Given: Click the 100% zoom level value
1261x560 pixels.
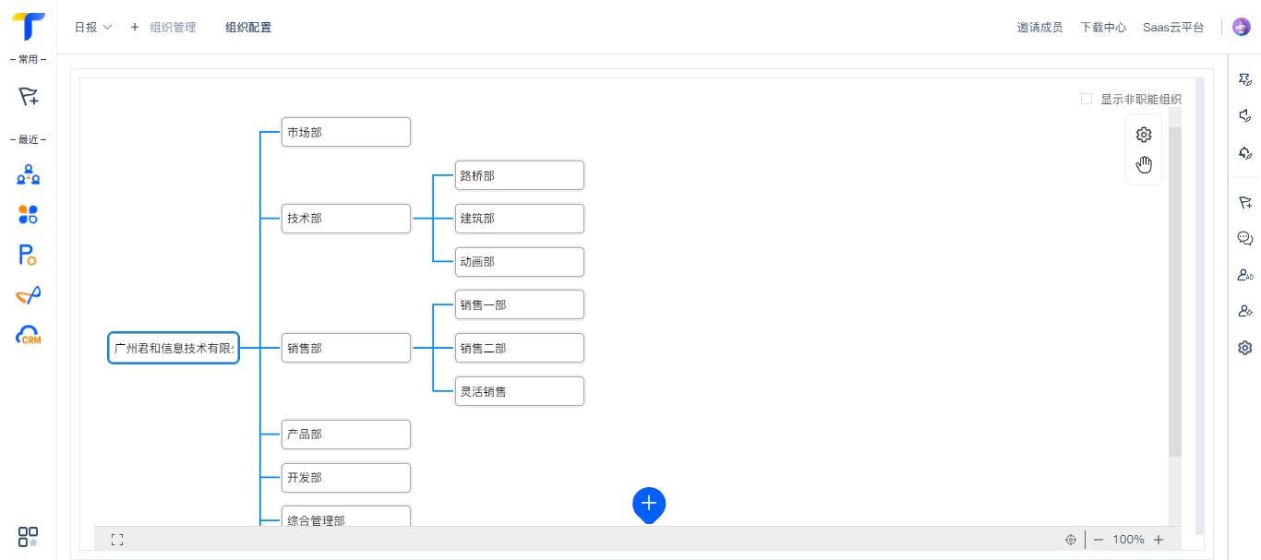Looking at the screenshot, I should [x=1128, y=540].
